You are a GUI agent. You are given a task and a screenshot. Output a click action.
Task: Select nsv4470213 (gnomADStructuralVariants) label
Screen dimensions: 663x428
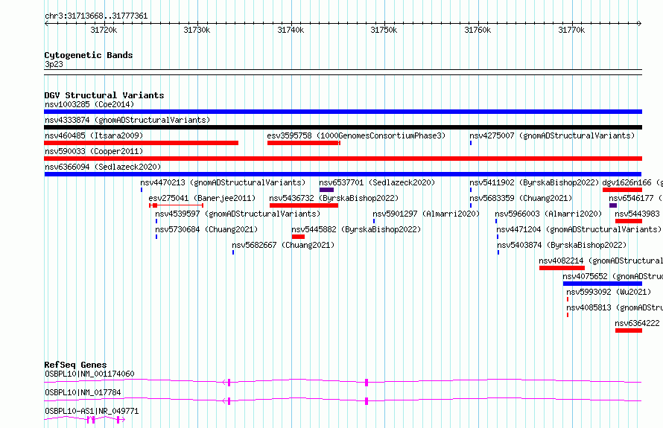coord(223,182)
